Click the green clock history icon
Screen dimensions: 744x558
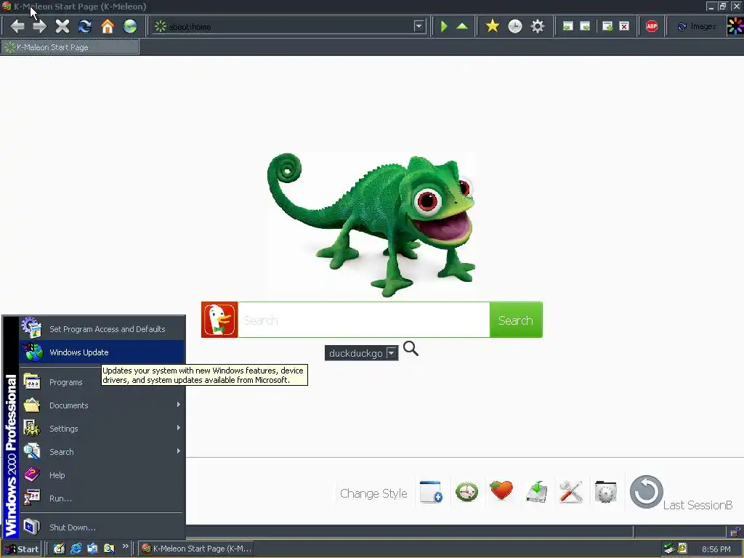pyautogui.click(x=467, y=492)
